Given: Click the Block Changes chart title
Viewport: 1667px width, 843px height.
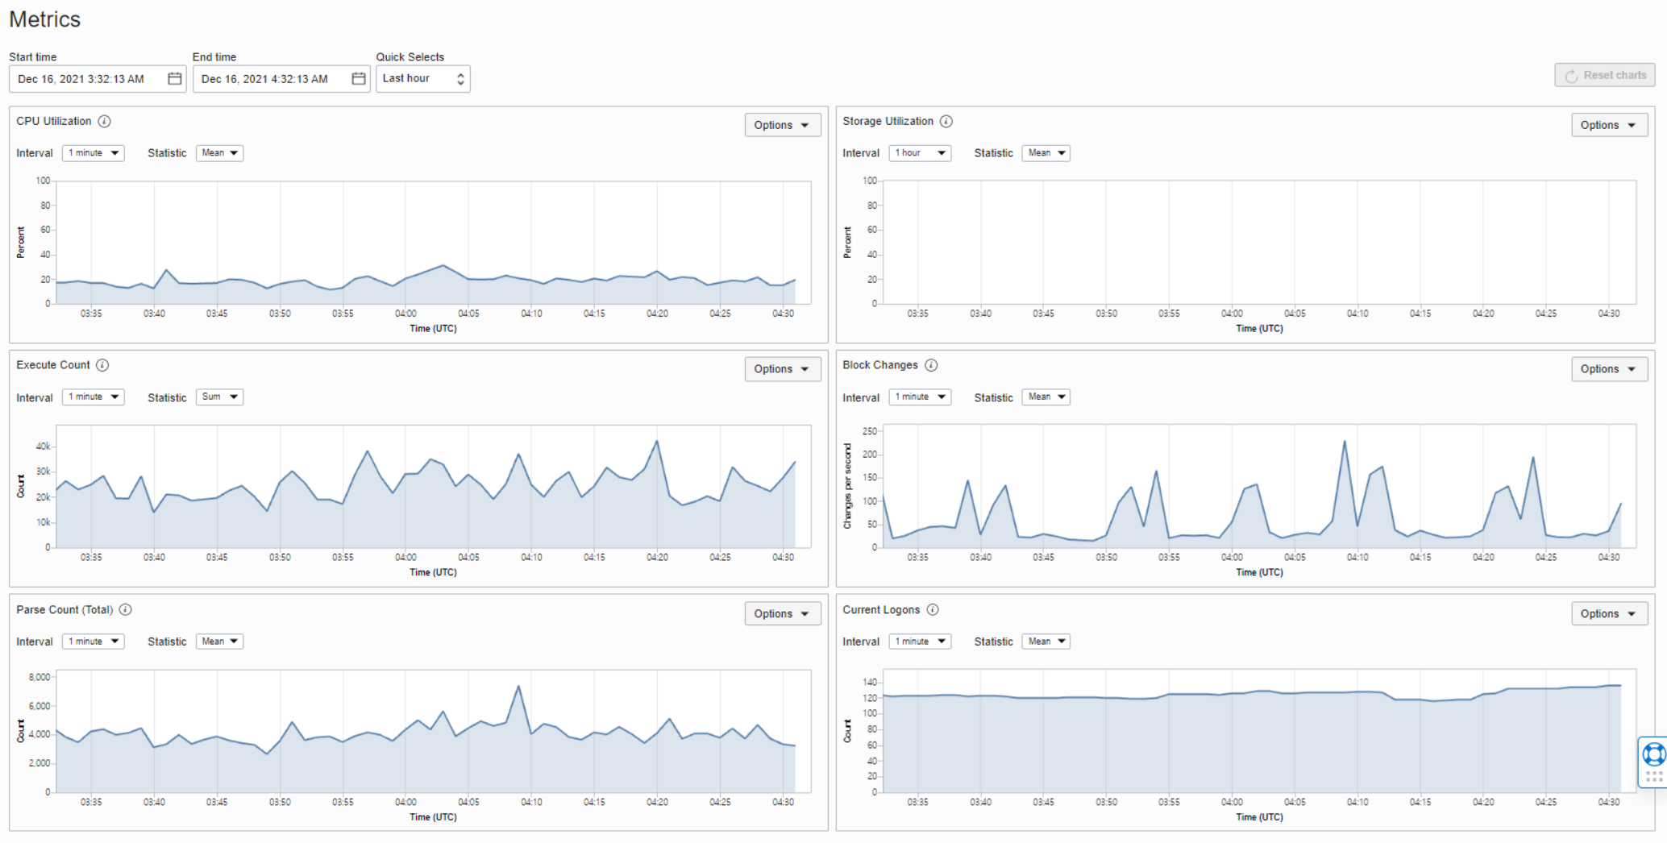Looking at the screenshot, I should [880, 365].
